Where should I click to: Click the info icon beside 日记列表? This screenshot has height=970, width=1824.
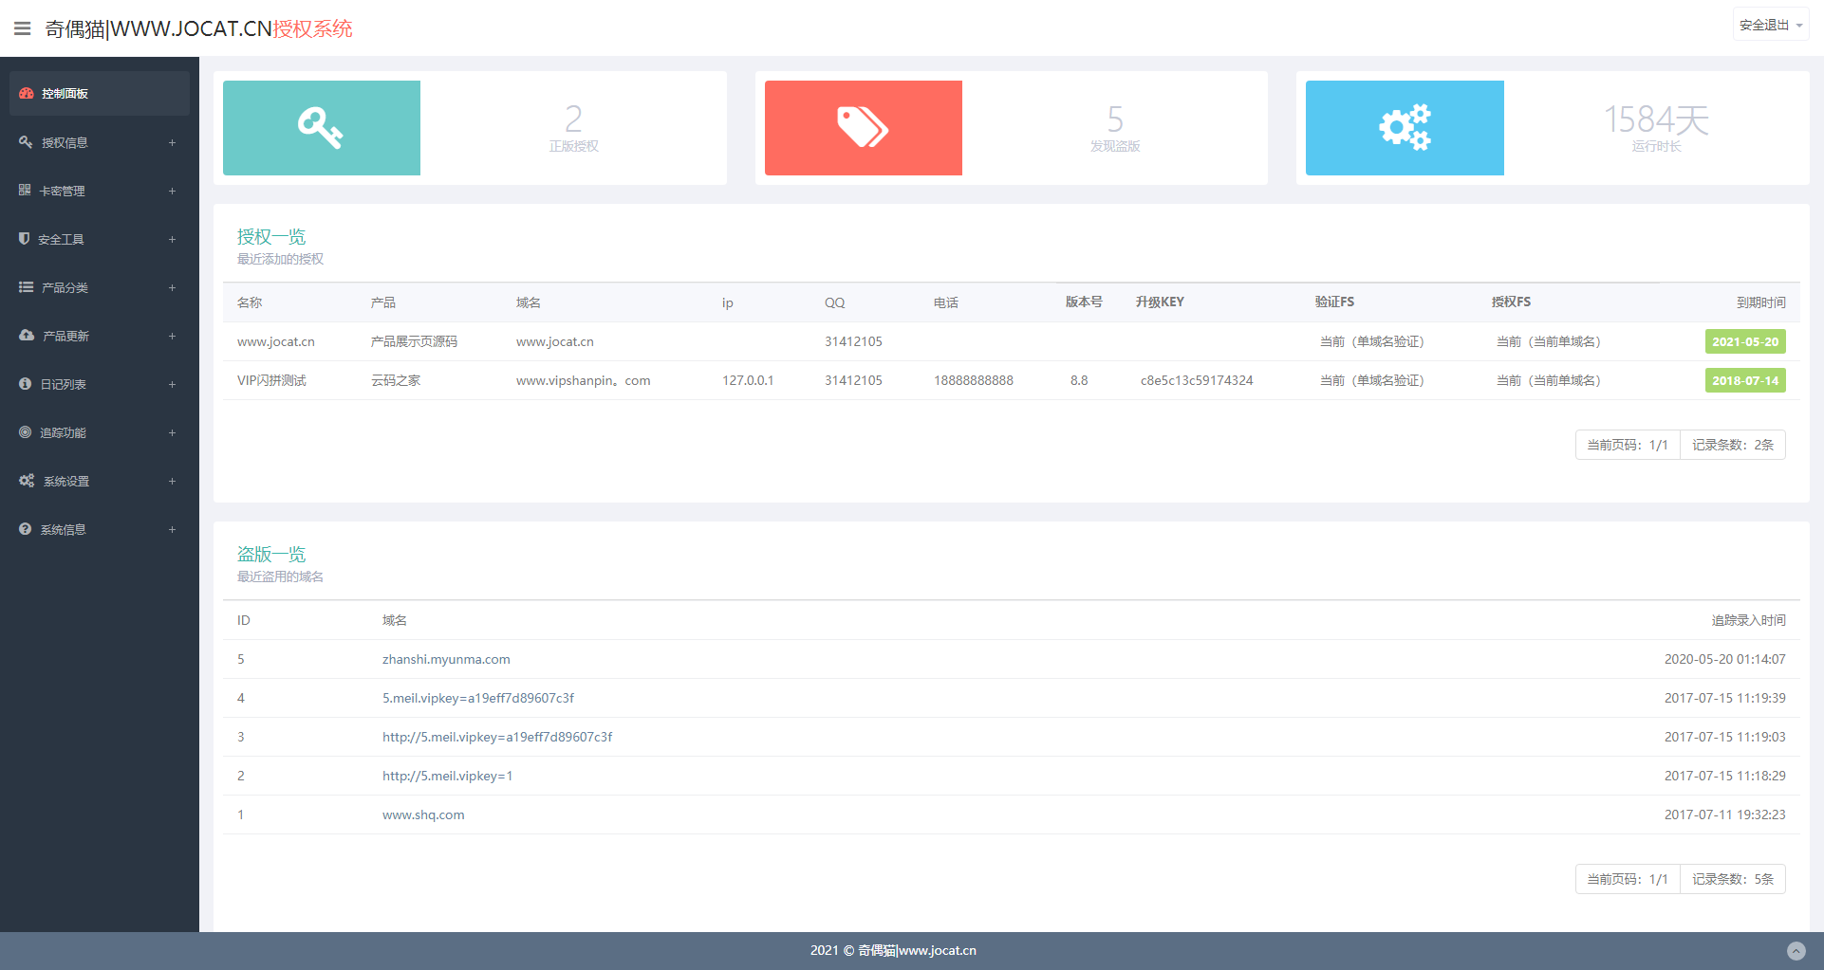(26, 383)
